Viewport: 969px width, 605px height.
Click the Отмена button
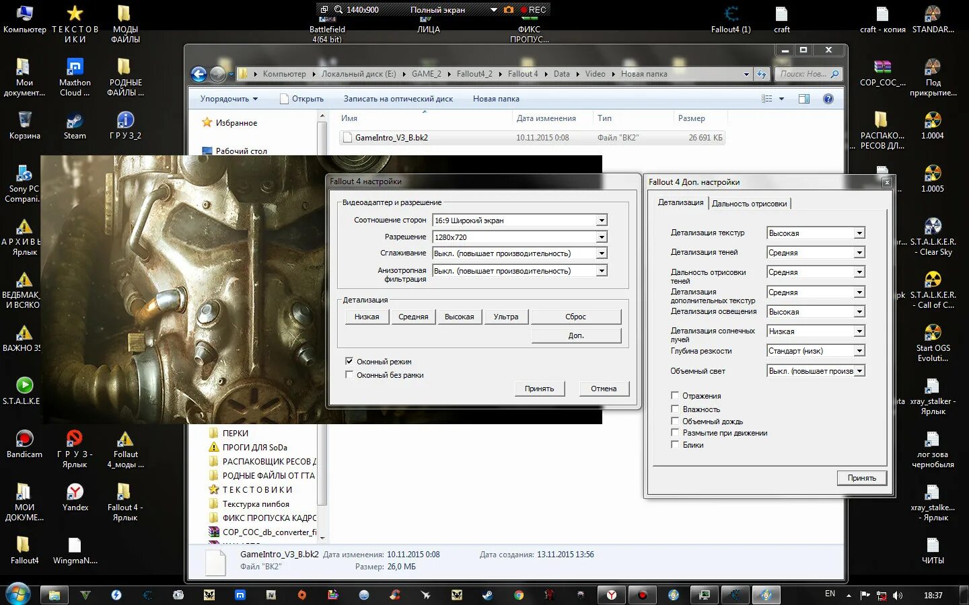pyautogui.click(x=604, y=389)
